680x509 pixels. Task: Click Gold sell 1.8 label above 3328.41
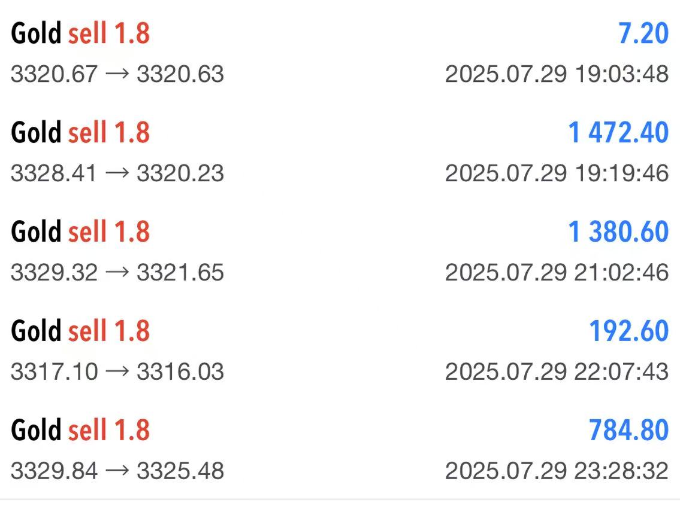80,132
